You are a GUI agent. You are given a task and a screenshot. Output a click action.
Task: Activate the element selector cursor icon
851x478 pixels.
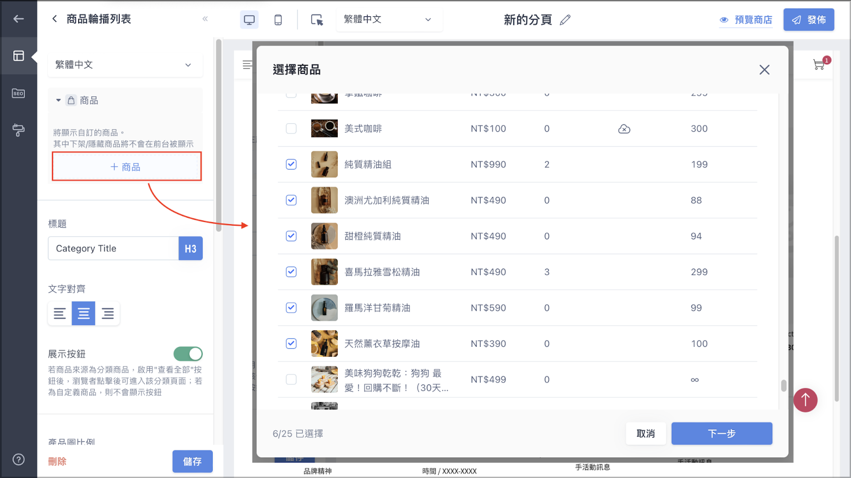pos(317,20)
